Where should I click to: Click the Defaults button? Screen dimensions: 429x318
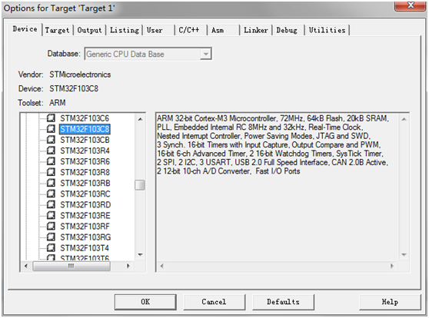(x=283, y=302)
